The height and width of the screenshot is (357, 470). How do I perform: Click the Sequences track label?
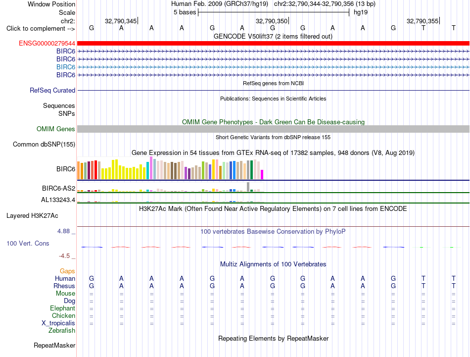click(x=59, y=105)
